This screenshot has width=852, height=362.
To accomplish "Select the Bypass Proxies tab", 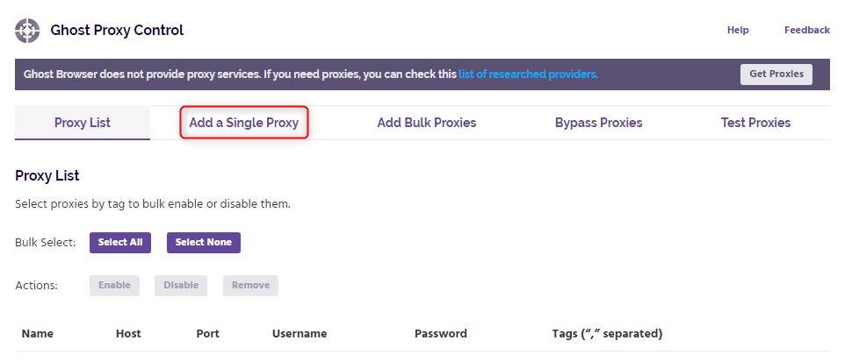I will pyautogui.click(x=599, y=123).
